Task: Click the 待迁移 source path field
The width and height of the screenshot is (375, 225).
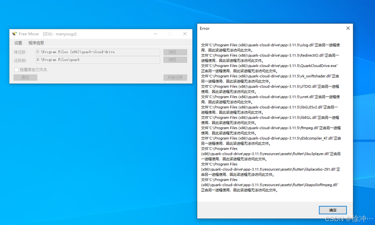Action: coord(98,52)
